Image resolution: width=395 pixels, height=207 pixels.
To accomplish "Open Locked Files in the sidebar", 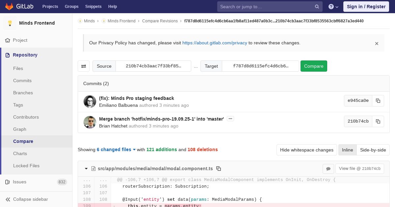I will click(26, 166).
